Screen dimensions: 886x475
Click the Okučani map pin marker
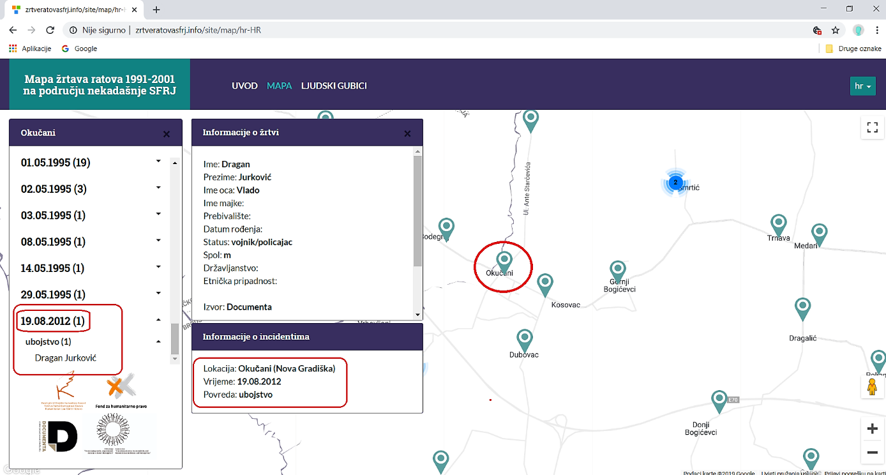(x=504, y=260)
